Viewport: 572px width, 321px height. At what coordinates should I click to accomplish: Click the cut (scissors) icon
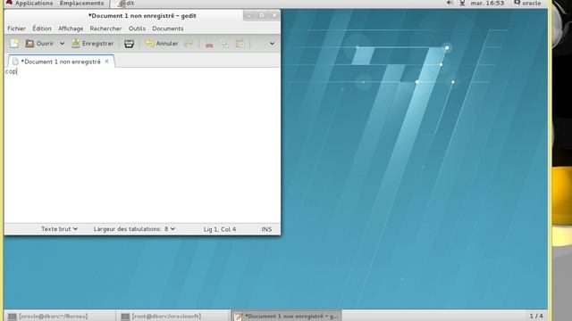tap(209, 44)
